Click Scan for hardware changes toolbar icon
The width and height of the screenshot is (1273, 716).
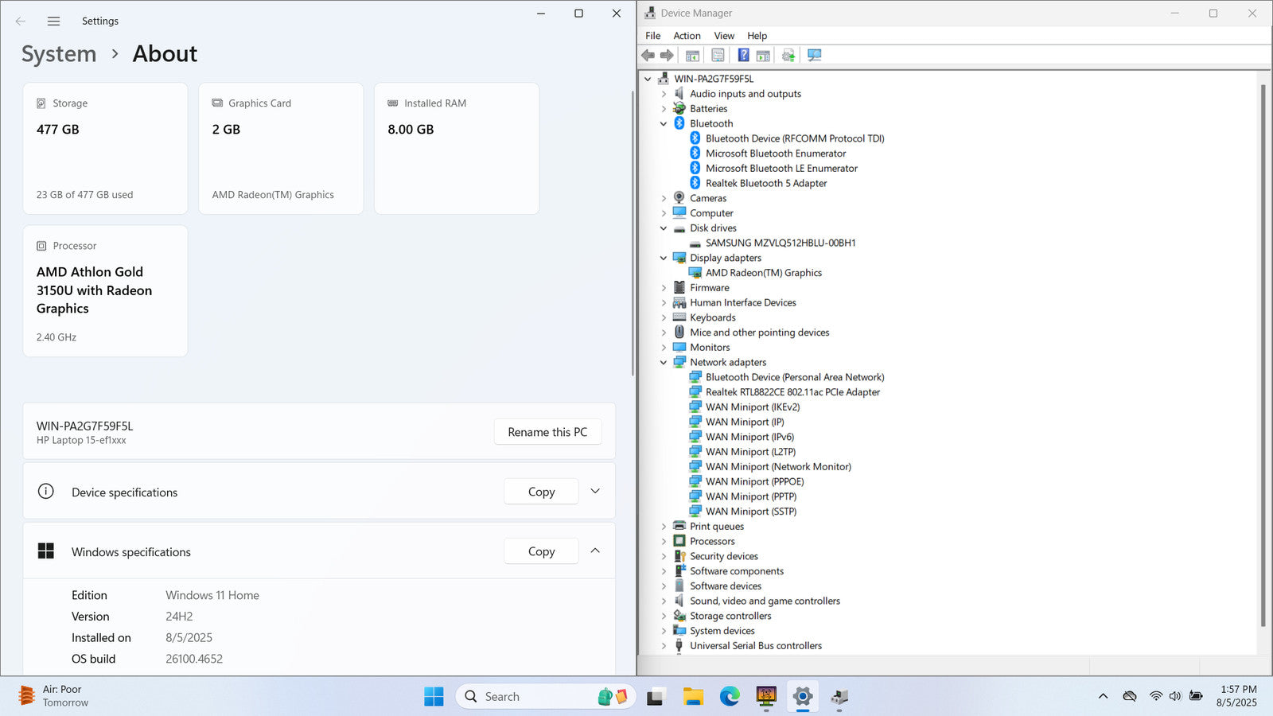[x=814, y=55]
